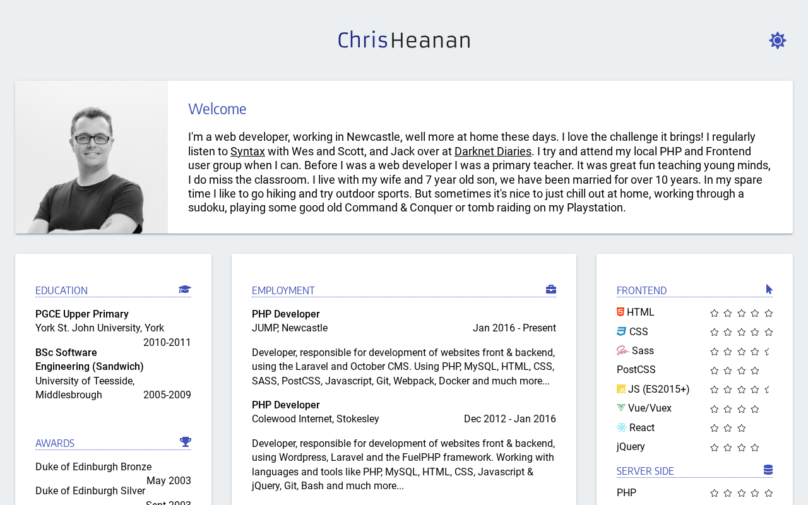Screen dimensions: 808x505
Task: Click the HTML5 logo icon
Action: point(621,312)
